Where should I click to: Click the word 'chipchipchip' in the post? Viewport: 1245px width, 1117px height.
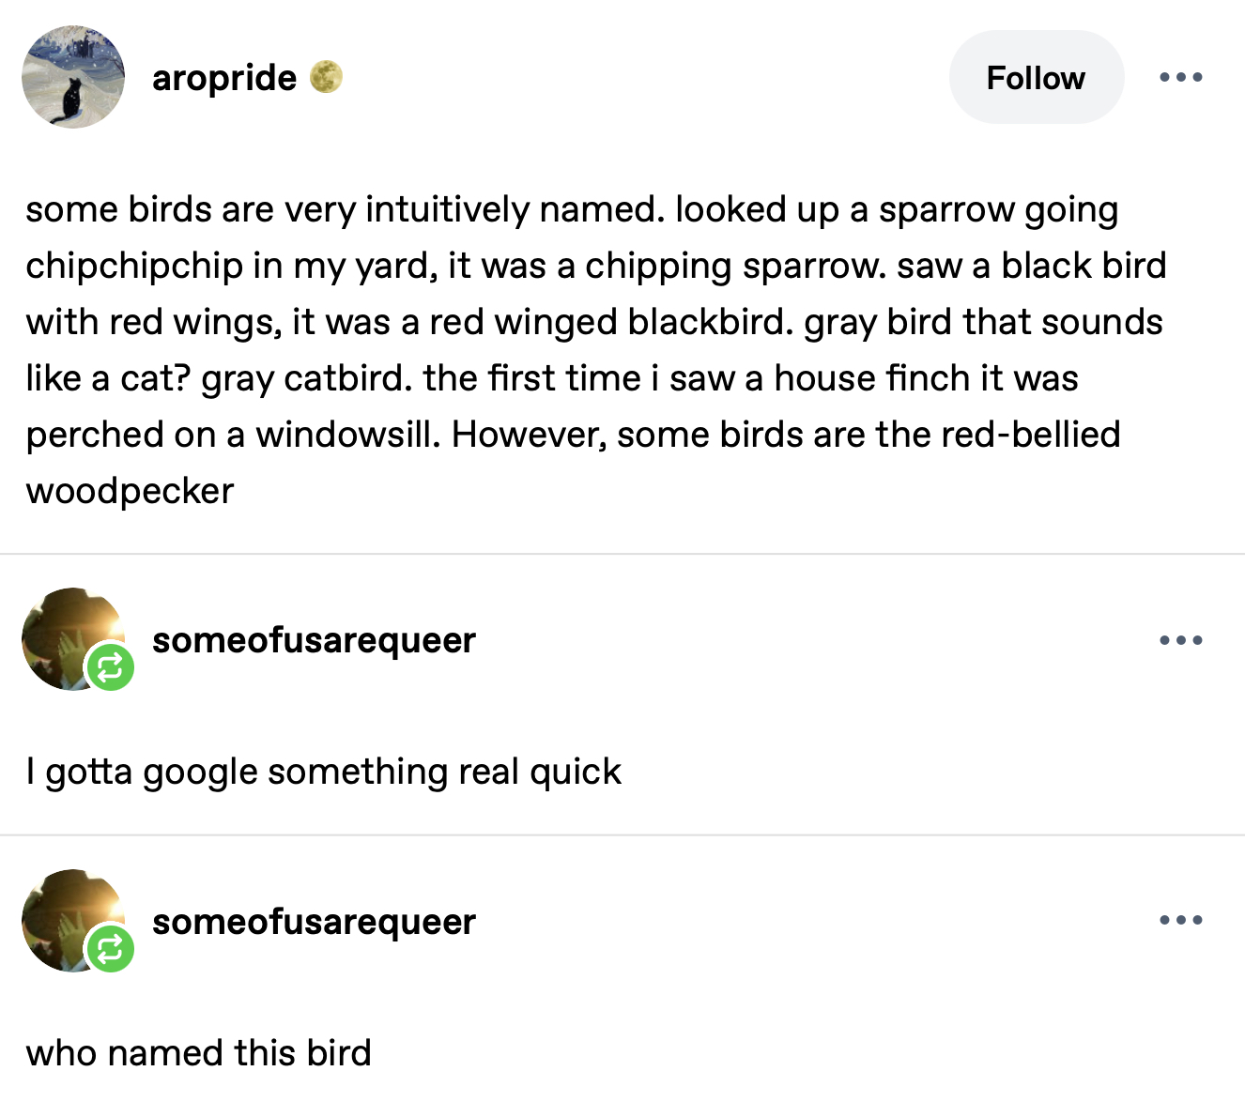134,266
